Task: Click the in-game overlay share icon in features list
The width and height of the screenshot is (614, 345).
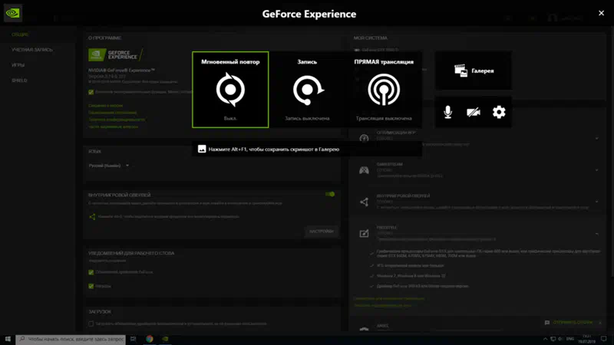Action: (x=364, y=202)
